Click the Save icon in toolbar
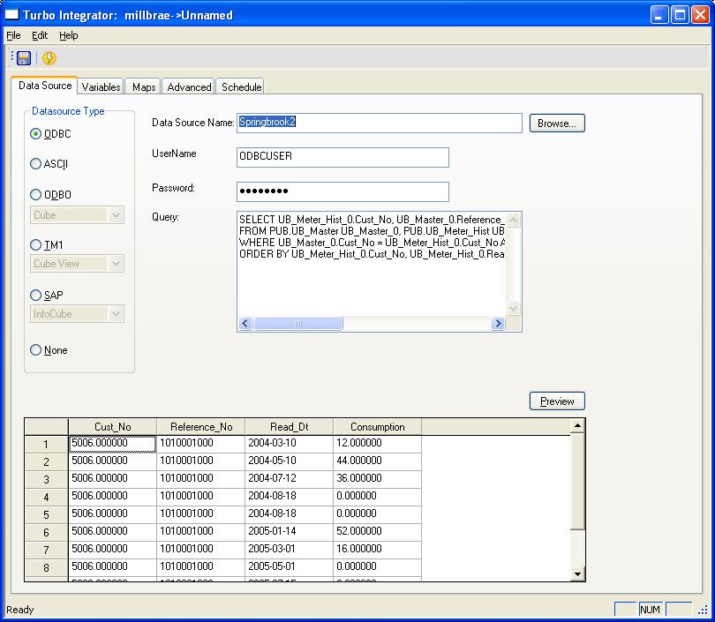 pos(24,58)
